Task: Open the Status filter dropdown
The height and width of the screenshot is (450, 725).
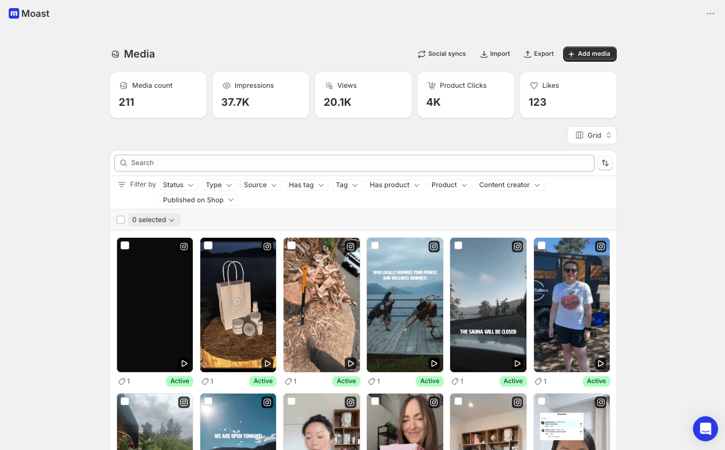Action: click(x=179, y=185)
